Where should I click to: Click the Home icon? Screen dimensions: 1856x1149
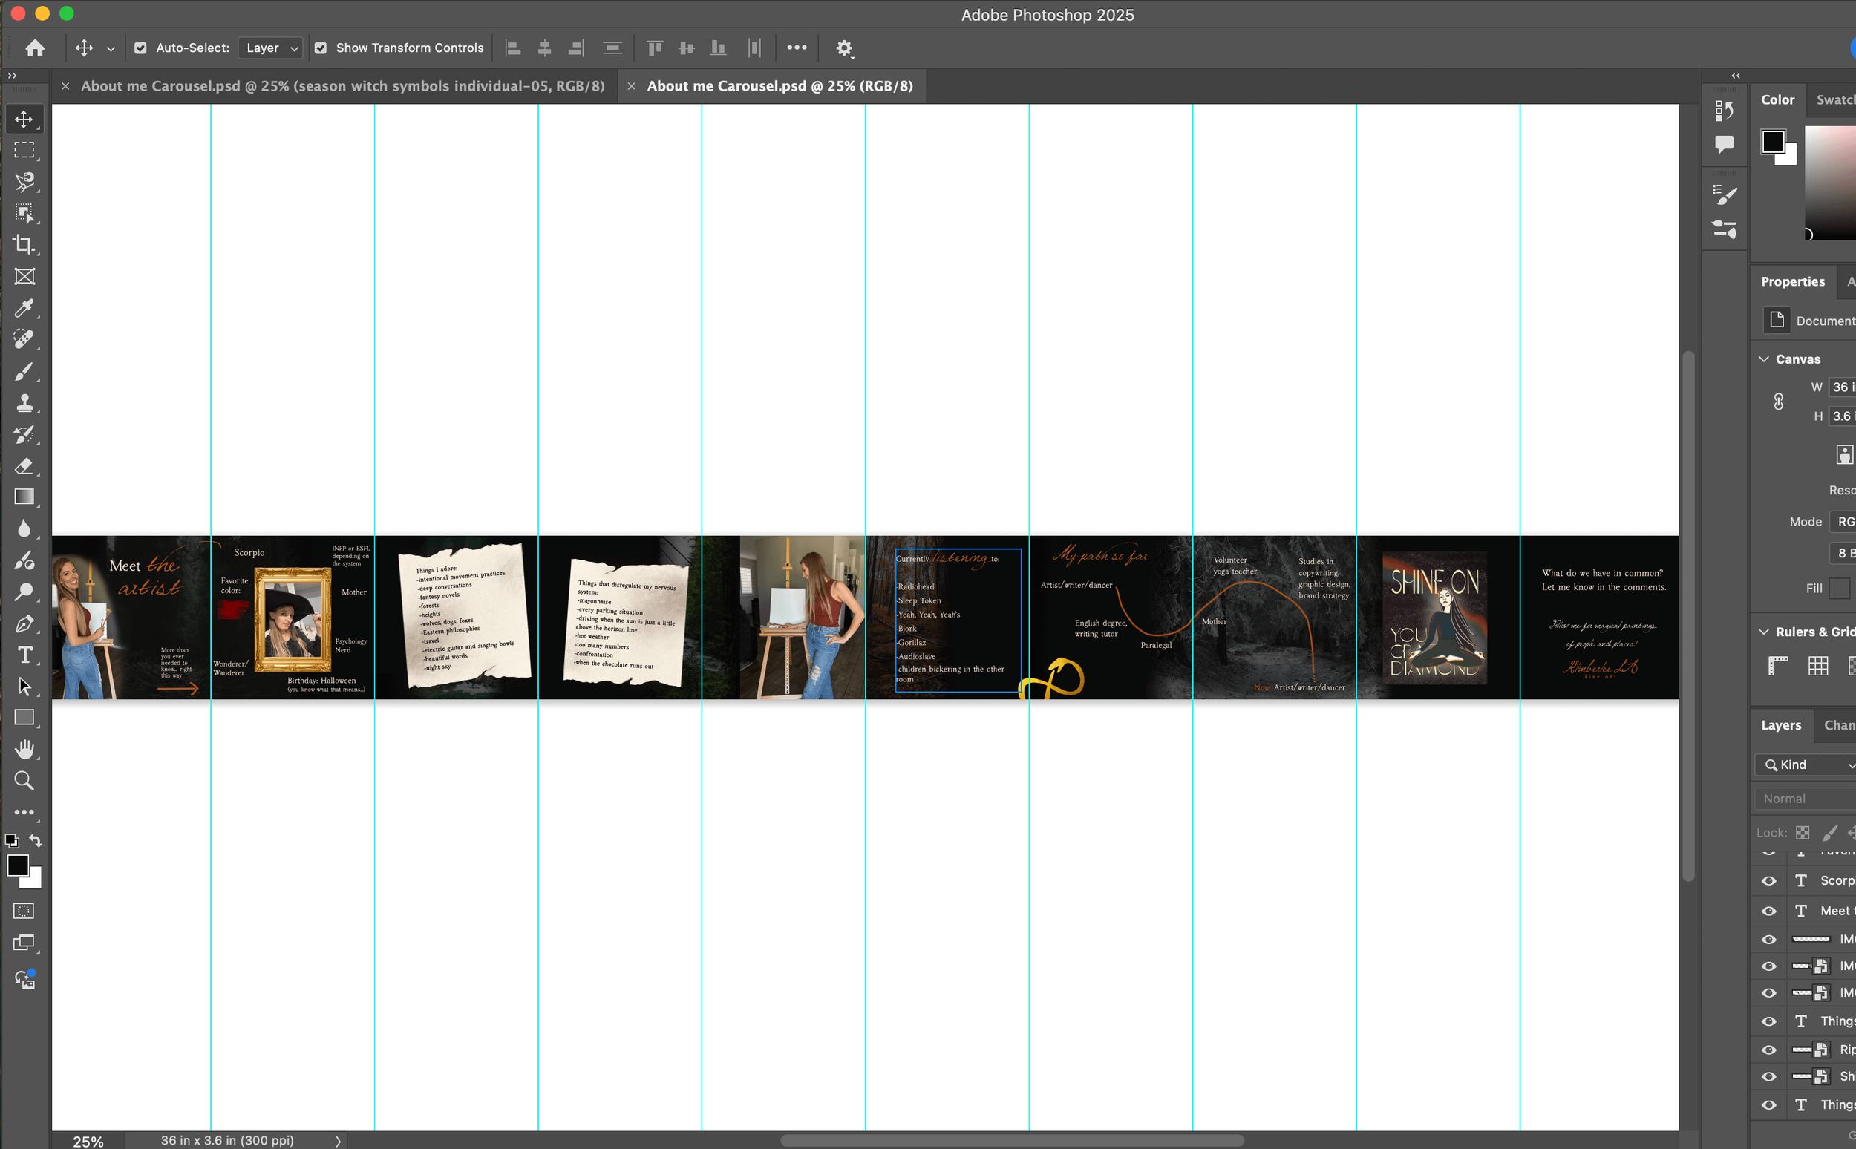pyautogui.click(x=35, y=48)
